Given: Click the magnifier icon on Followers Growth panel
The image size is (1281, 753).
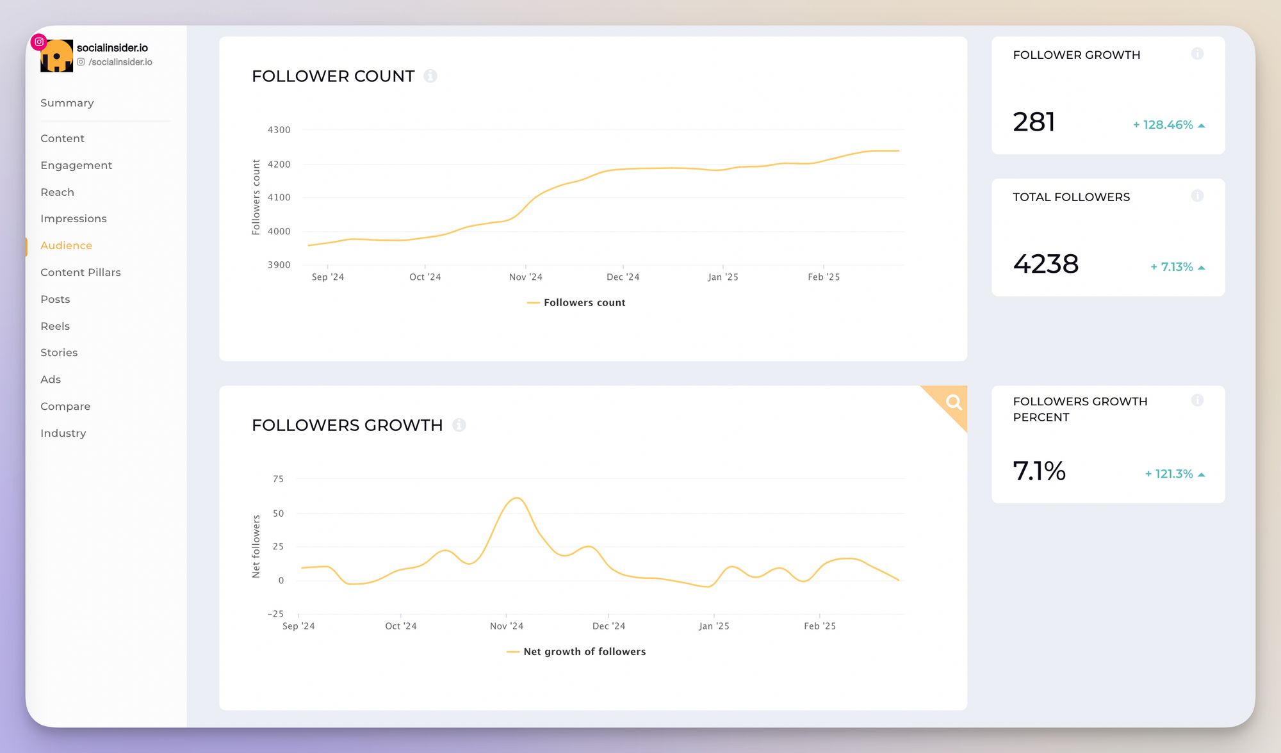Looking at the screenshot, I should (x=953, y=401).
